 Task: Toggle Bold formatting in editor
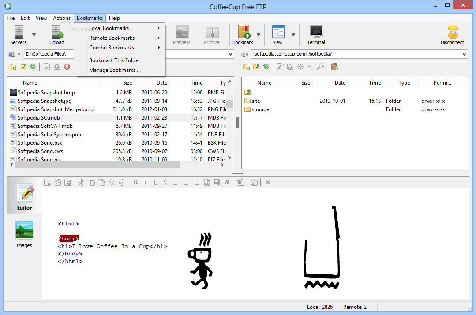point(135,182)
